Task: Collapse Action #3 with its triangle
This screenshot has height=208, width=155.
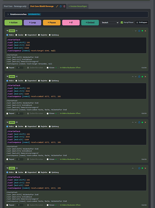Action: [7, 122]
